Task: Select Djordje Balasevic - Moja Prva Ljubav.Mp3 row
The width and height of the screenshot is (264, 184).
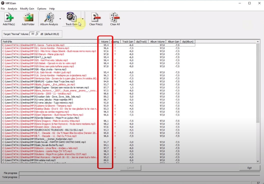Action: coord(98,118)
